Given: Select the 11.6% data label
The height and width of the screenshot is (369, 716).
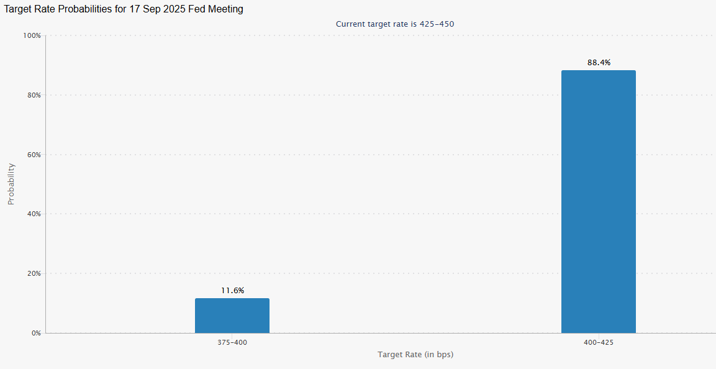Looking at the screenshot, I should 232,291.
